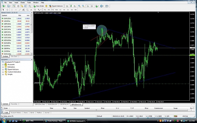Select the Equidistant Channel tool
Viewport: 197px width, 123px height.
click(x=23, y=10)
